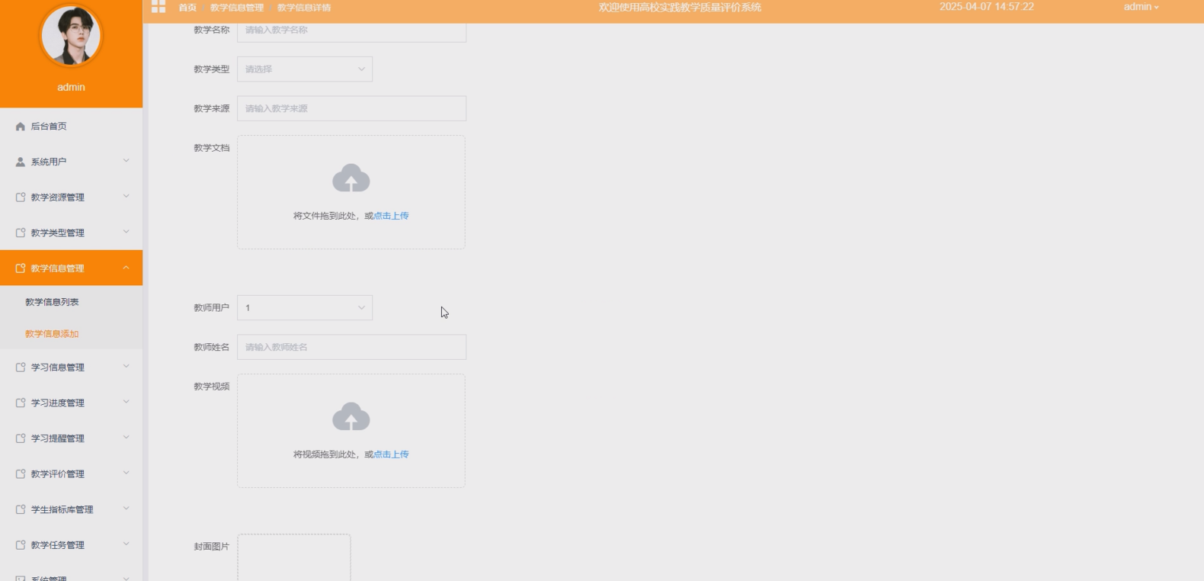
Task: Click 教学信息管理 breadcrumb link
Action: pos(237,8)
